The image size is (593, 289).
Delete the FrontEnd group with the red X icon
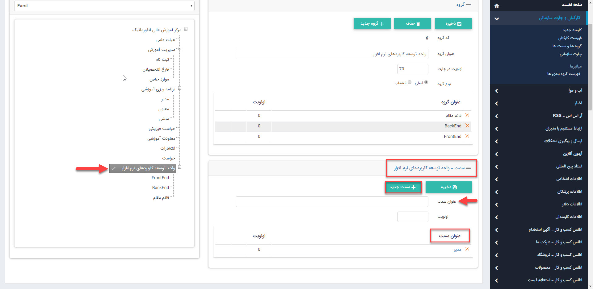[467, 136]
